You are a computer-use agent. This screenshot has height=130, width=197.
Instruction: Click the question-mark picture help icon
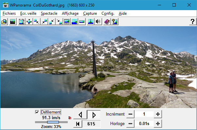(x=115, y=22)
